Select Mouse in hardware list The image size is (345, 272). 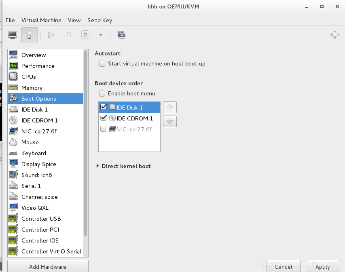tap(45, 142)
